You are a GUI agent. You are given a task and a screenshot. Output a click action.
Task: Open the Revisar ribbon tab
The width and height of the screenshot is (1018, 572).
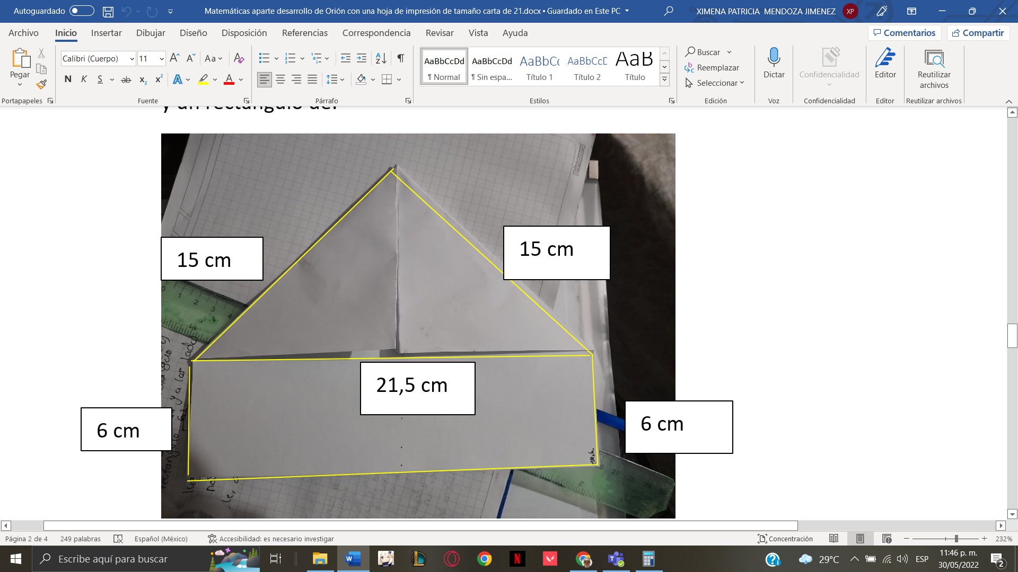point(440,33)
